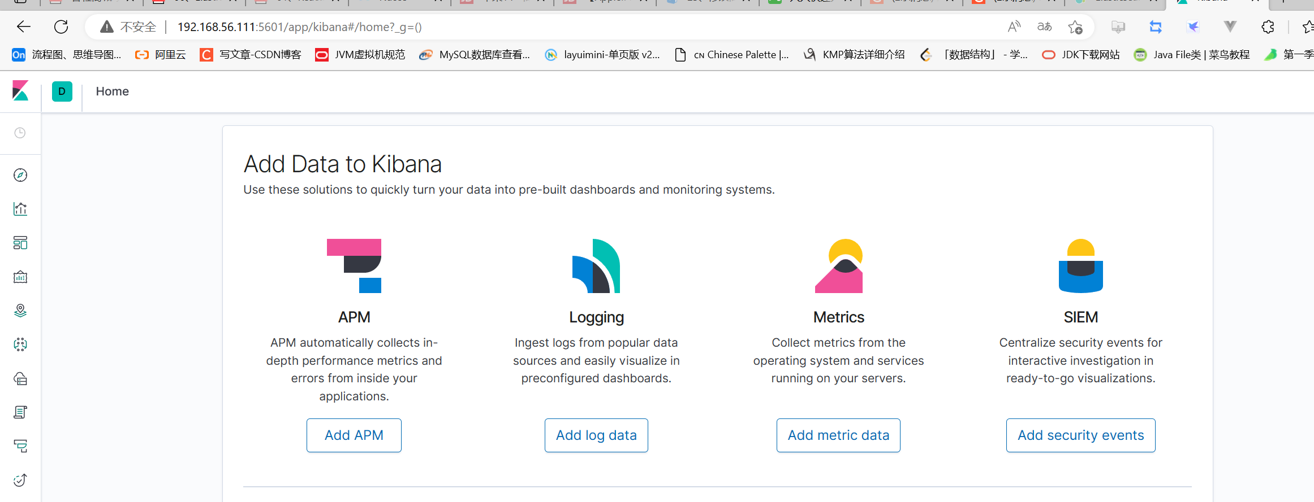Open Chinese Palette bookmark
The height and width of the screenshot is (502, 1314).
732,55
